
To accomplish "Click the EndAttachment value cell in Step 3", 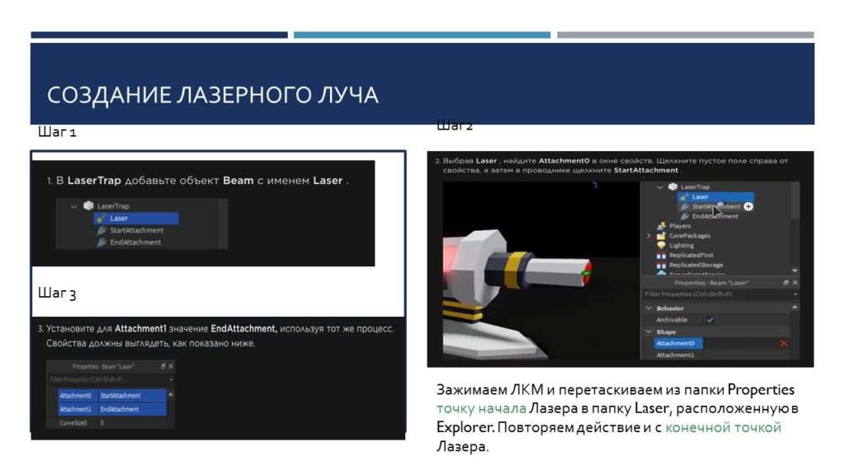I will pyautogui.click(x=133, y=409).
